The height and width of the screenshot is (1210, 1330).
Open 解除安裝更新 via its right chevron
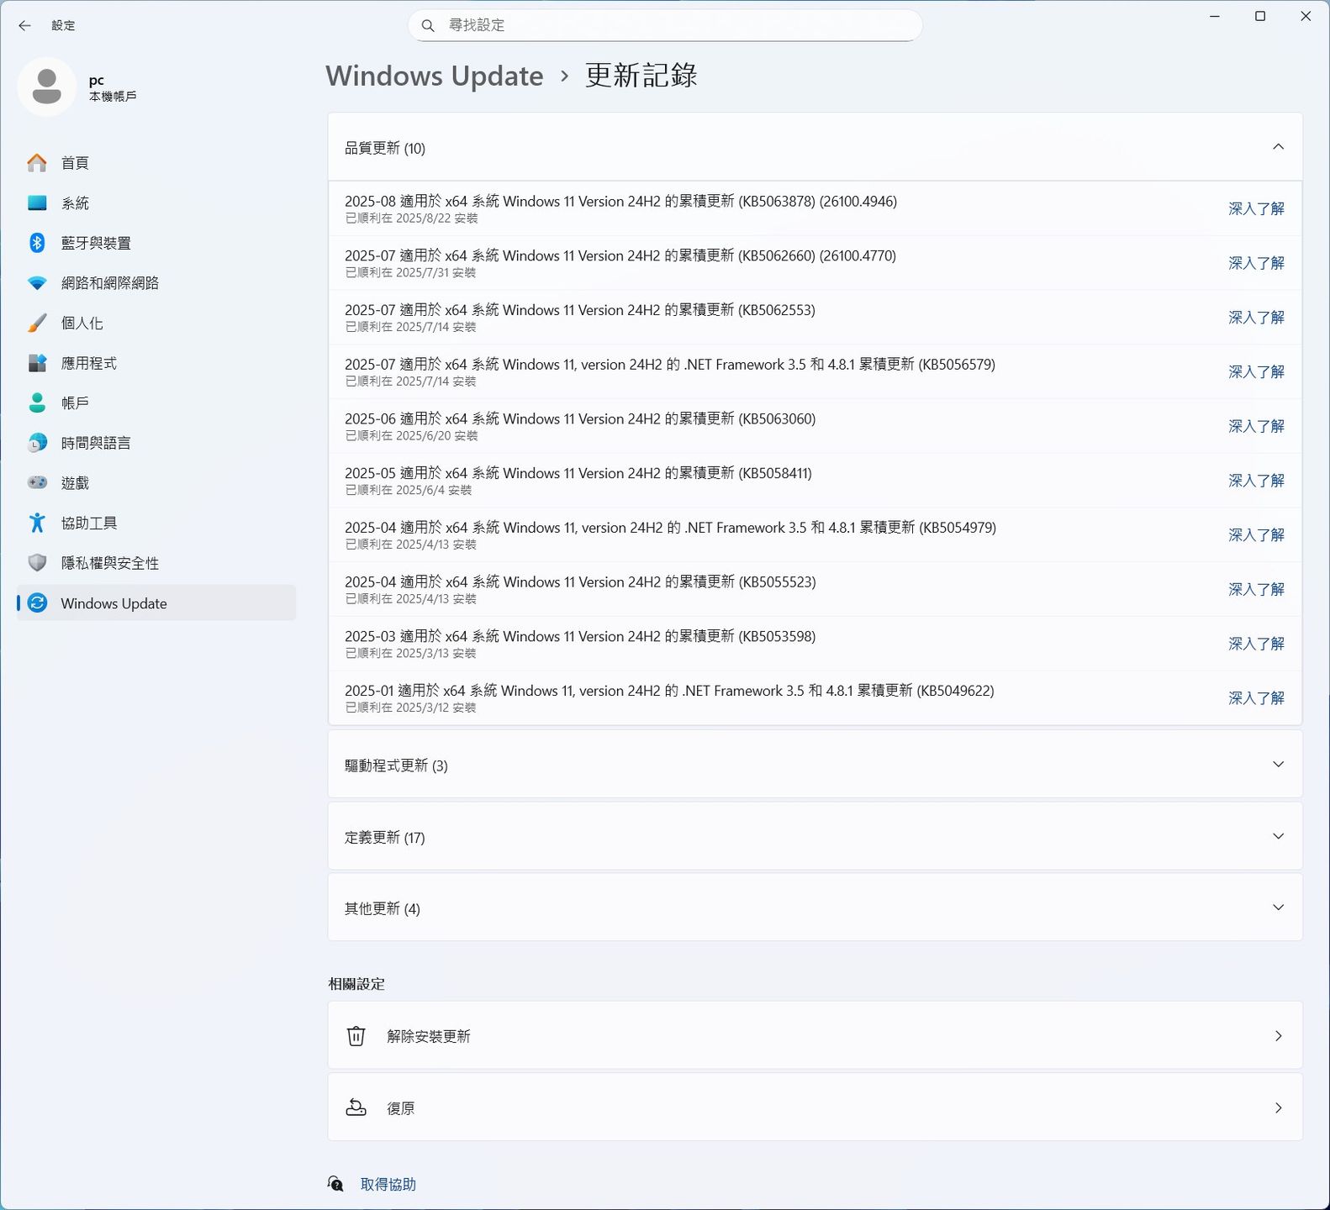tap(1278, 1036)
